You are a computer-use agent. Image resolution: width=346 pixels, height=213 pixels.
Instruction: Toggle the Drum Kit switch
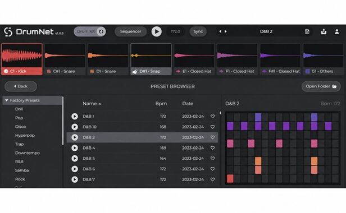tap(90, 31)
